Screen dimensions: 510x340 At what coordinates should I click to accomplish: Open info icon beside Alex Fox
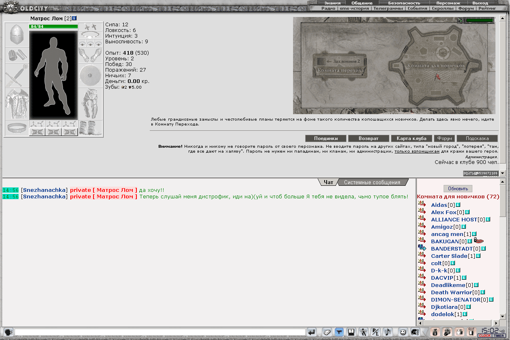point(467,212)
